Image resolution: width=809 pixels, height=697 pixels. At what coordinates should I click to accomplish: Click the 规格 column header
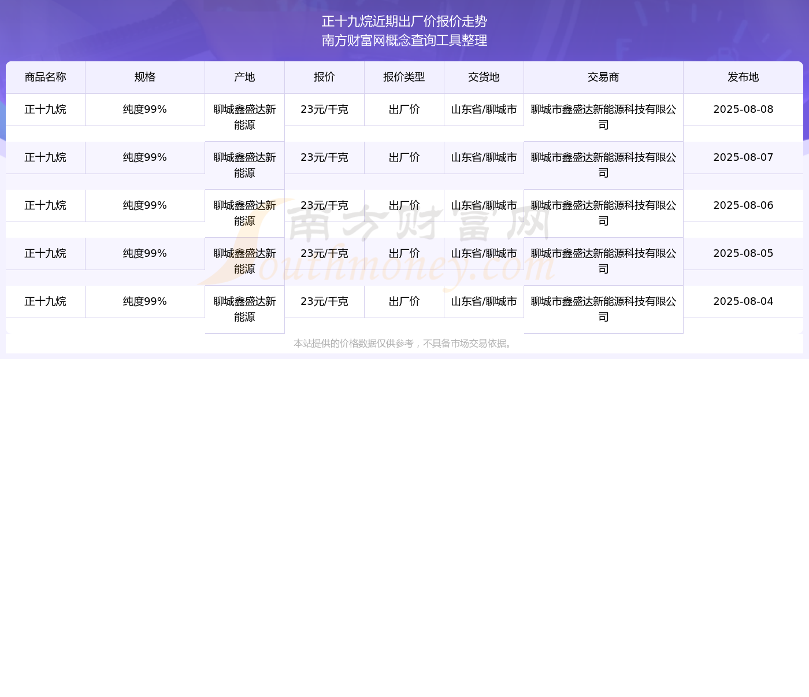(x=145, y=77)
